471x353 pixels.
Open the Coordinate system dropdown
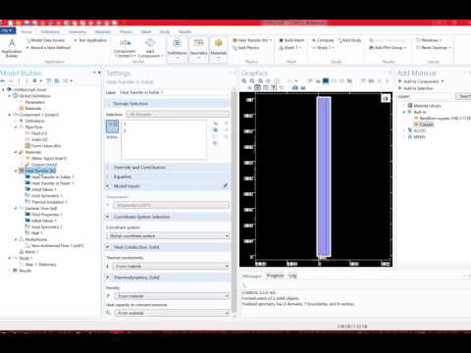(x=168, y=236)
